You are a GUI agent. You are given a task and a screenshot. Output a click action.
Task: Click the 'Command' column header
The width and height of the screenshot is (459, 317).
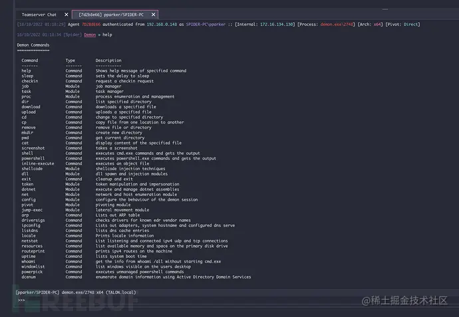[x=29, y=60]
